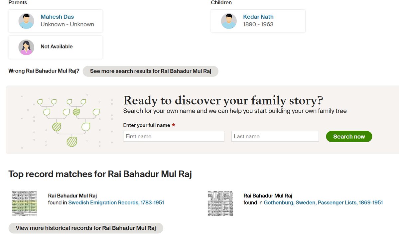The height and width of the screenshot is (238, 399).
Task: Open the Gothenburg Passenger Lists record thumbnail
Action: pyautogui.click(x=220, y=203)
